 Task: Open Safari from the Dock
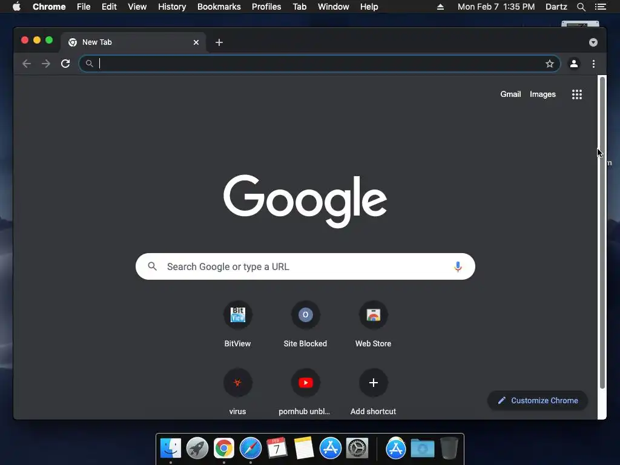tap(250, 449)
